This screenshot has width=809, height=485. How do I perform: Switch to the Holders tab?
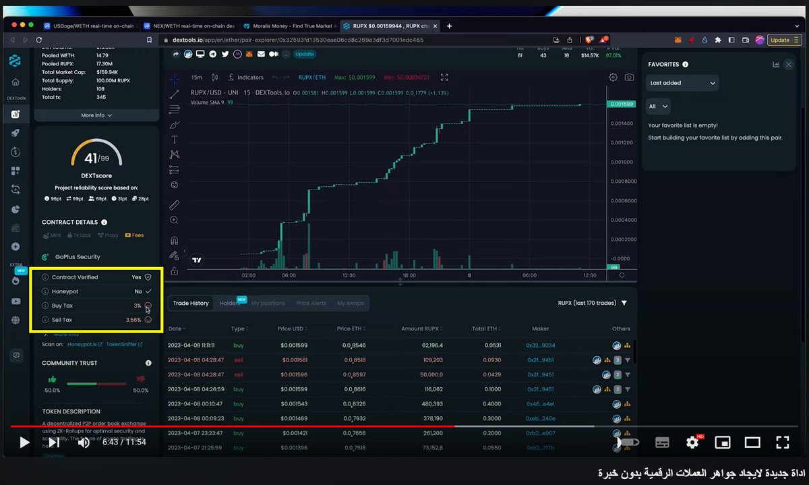231,303
